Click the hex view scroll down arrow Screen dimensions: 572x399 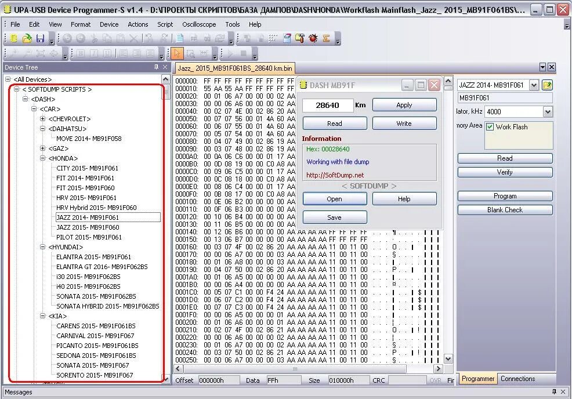(448, 359)
